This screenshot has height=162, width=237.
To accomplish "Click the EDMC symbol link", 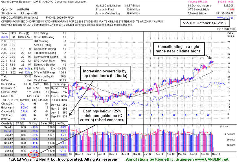I will click(x=24, y=108).
